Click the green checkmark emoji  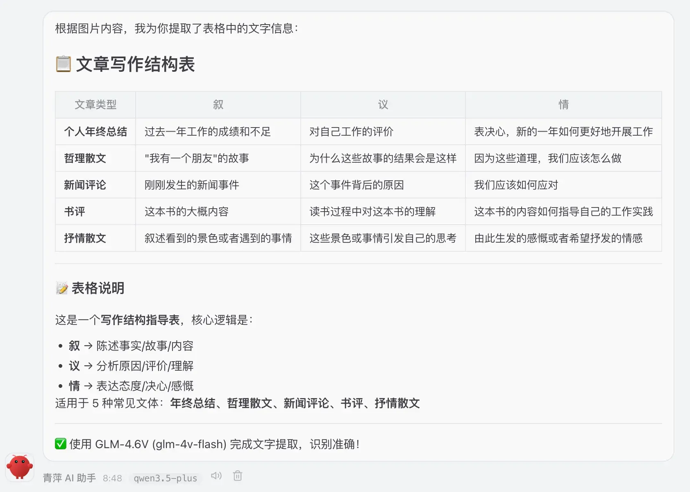pyautogui.click(x=61, y=444)
